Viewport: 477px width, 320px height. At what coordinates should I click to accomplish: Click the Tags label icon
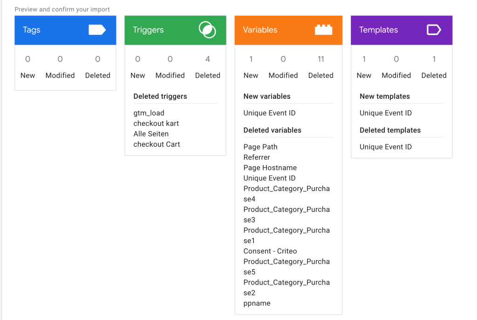point(97,30)
